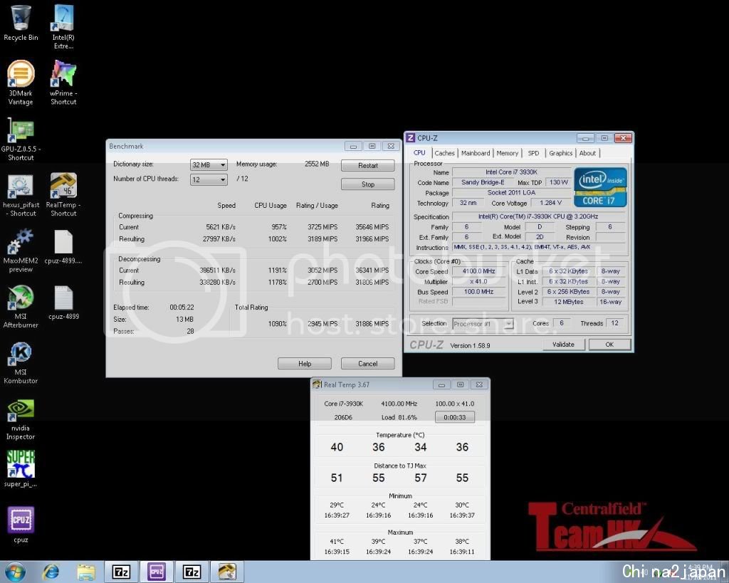The width and height of the screenshot is (729, 583).
Task: Click the memory usage value "2552 MB"
Action: click(x=317, y=164)
